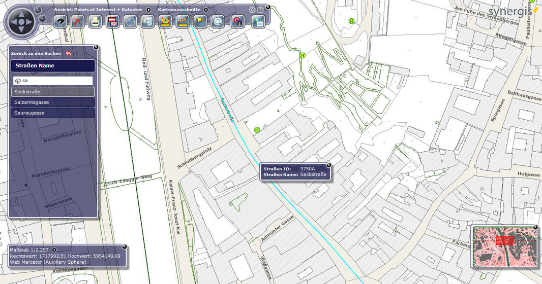Click the Straßen Name search field
The image size is (542, 284).
coord(55,81)
